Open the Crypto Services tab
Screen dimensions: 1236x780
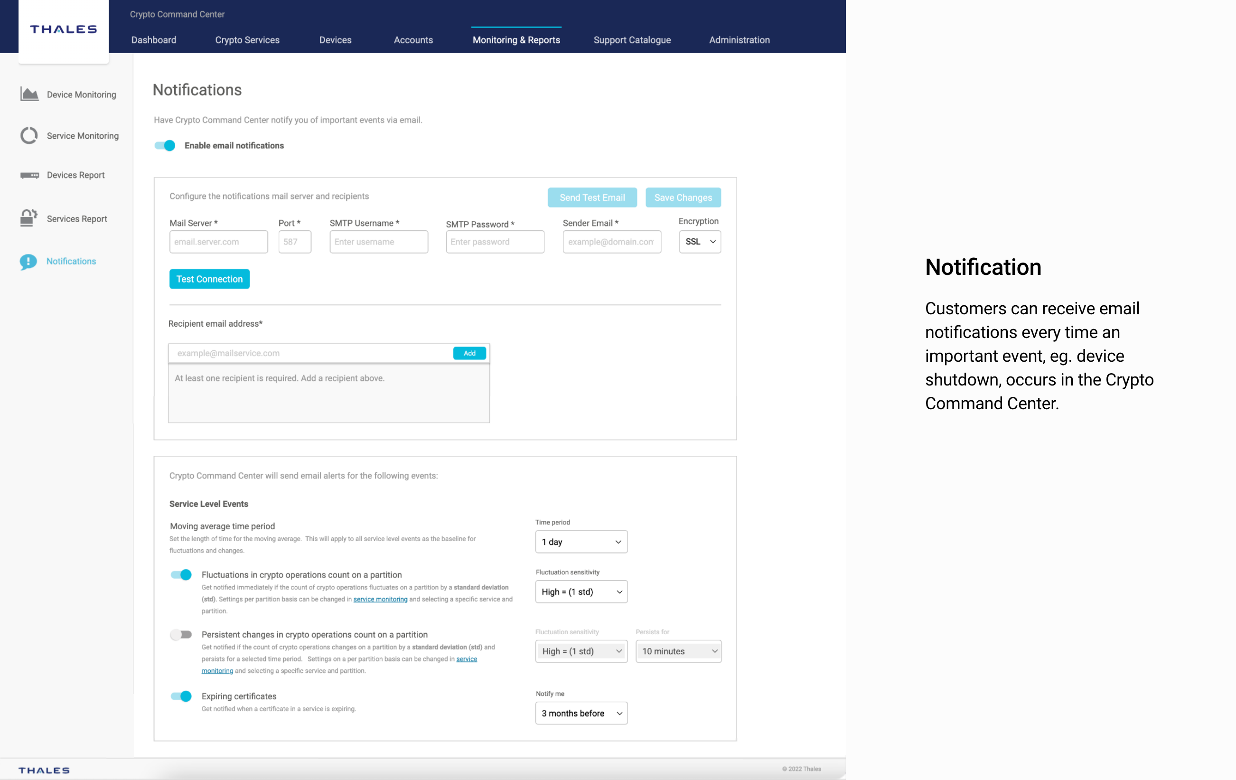click(x=247, y=40)
